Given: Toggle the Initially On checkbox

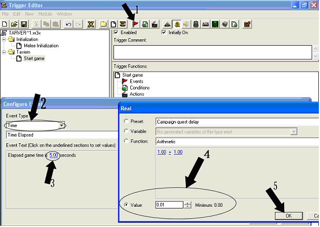Looking at the screenshot, I should point(164,32).
